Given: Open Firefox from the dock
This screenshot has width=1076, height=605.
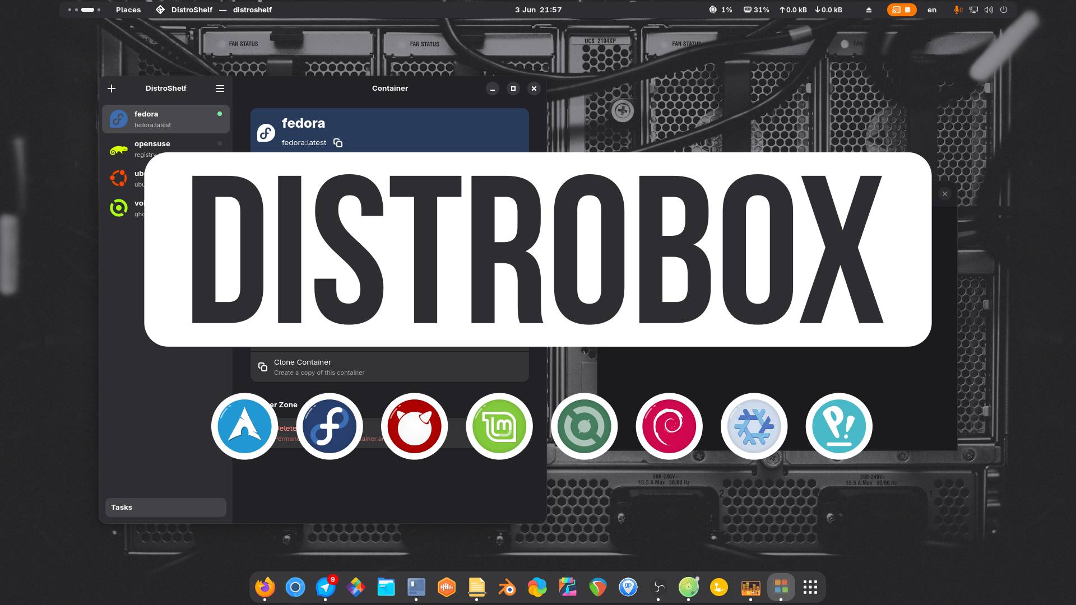Looking at the screenshot, I should pyautogui.click(x=266, y=588).
